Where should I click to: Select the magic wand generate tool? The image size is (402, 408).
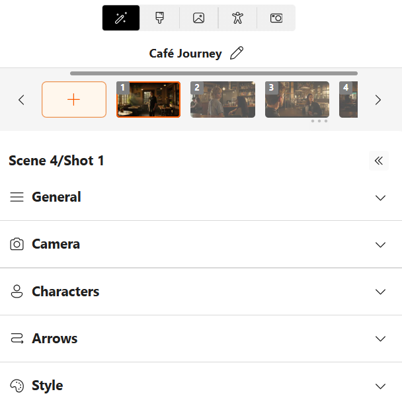121,18
